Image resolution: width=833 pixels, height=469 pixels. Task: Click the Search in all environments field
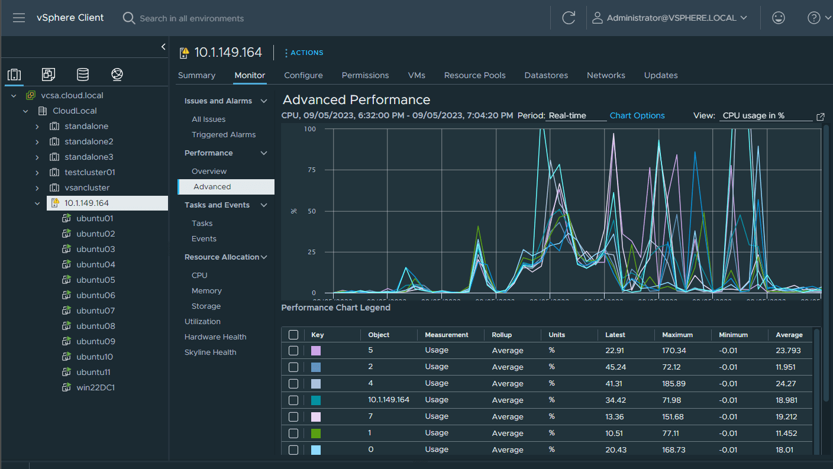tap(192, 18)
